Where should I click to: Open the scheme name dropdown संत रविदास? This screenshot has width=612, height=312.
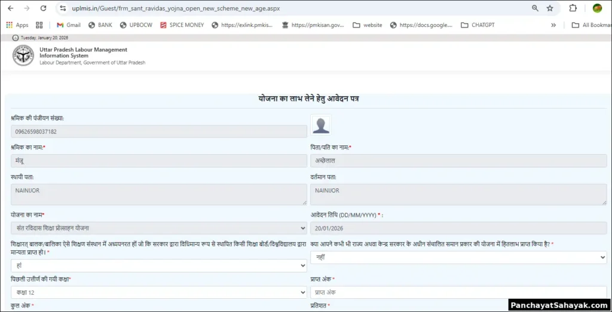(x=159, y=228)
